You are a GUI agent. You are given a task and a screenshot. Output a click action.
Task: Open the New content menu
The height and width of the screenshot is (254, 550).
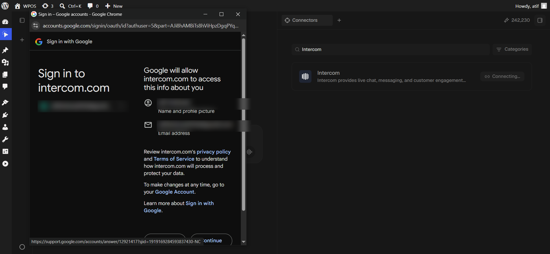pos(114,6)
